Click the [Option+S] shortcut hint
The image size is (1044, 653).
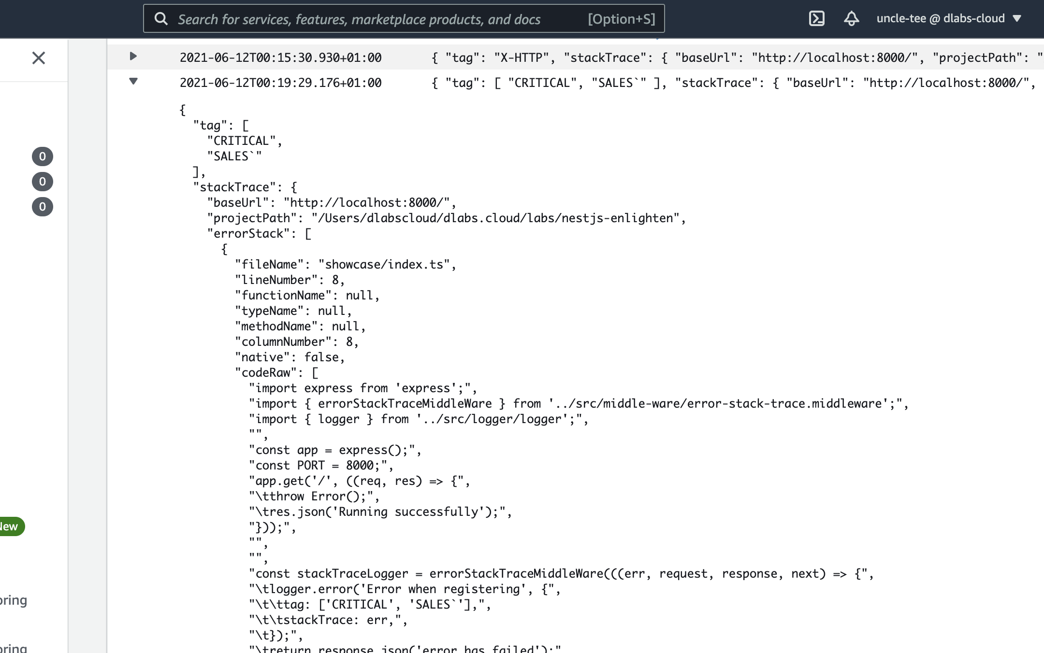[x=621, y=19]
